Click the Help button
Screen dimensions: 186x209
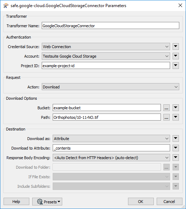[16, 202]
